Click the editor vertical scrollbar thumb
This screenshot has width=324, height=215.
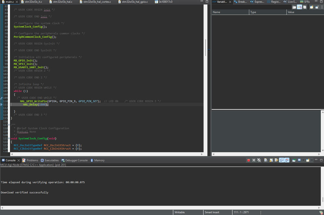pos(206,48)
